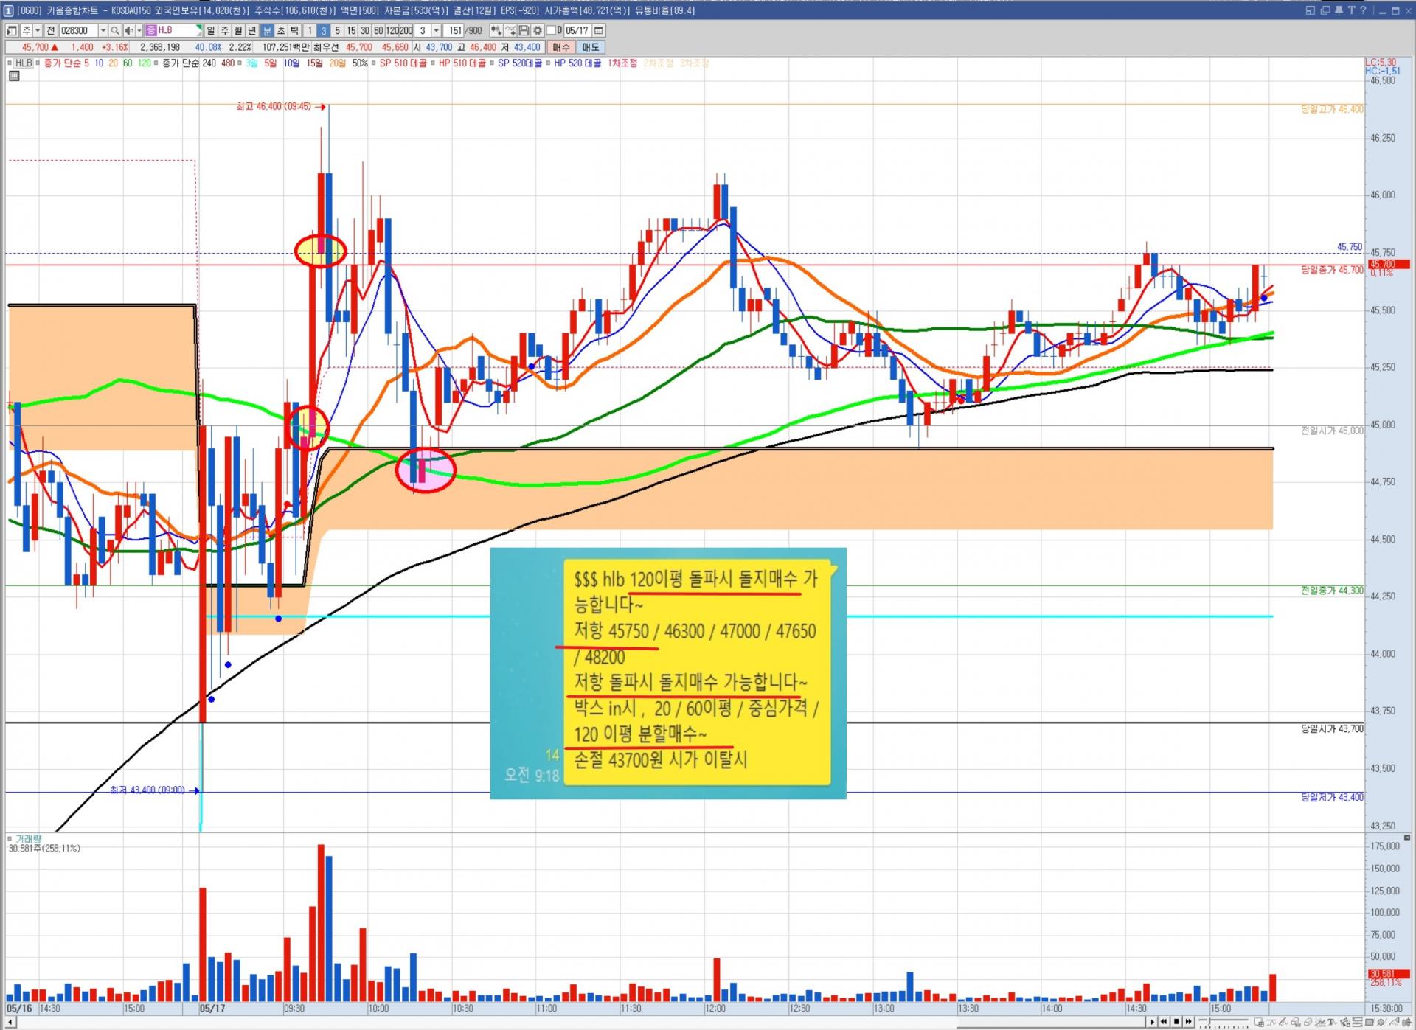Toggle the D checkbox beside date field
Image resolution: width=1416 pixels, height=1030 pixels.
click(551, 30)
